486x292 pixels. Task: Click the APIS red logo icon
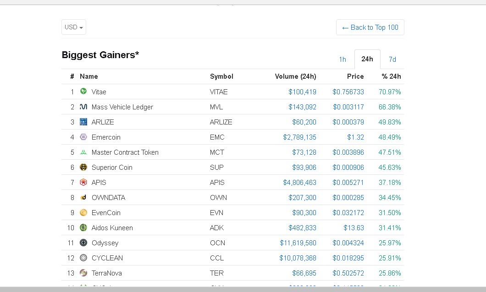click(x=83, y=182)
